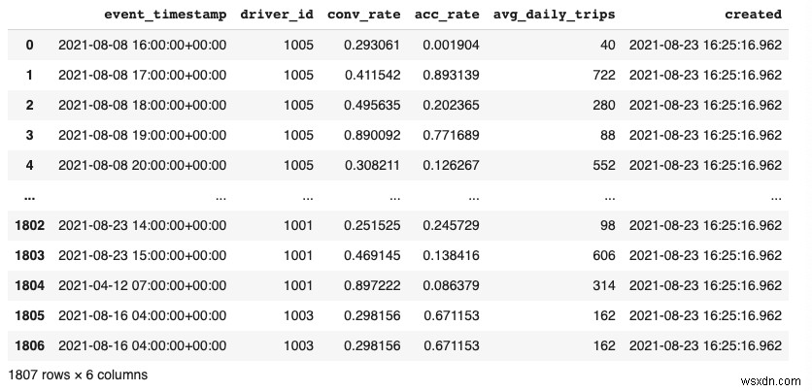Screen dimensions: 812x391
Task: Click the event_timestamp cell in row 1805
Action: (x=143, y=315)
